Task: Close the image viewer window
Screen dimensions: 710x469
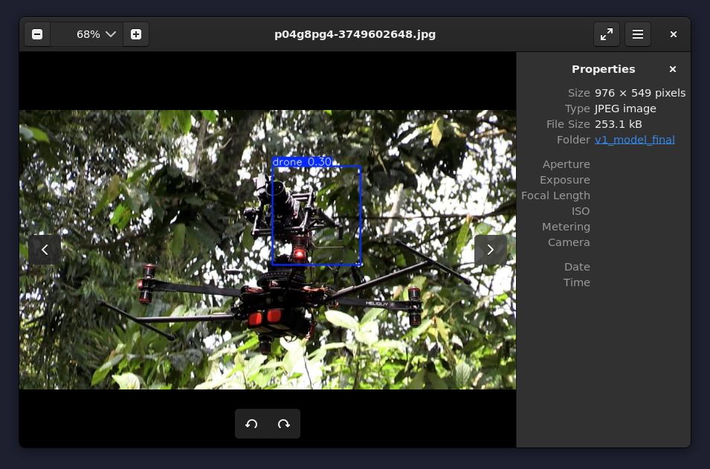Action: coord(674,34)
